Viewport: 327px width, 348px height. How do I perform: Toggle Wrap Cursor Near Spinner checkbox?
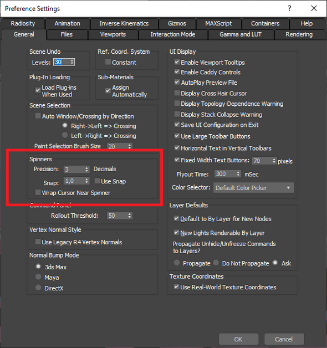tap(38, 192)
